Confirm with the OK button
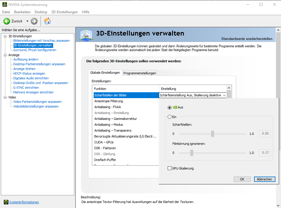 [242, 179]
